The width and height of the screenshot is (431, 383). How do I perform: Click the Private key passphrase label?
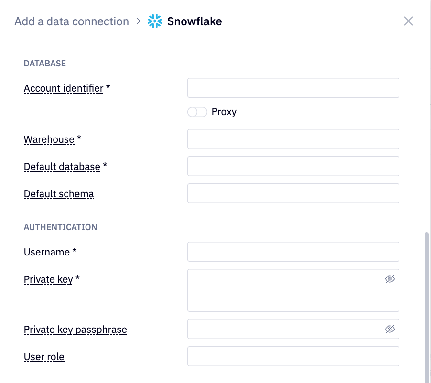point(75,330)
